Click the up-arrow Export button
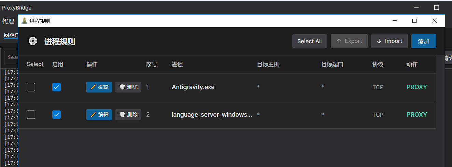The image size is (452, 167). [349, 41]
